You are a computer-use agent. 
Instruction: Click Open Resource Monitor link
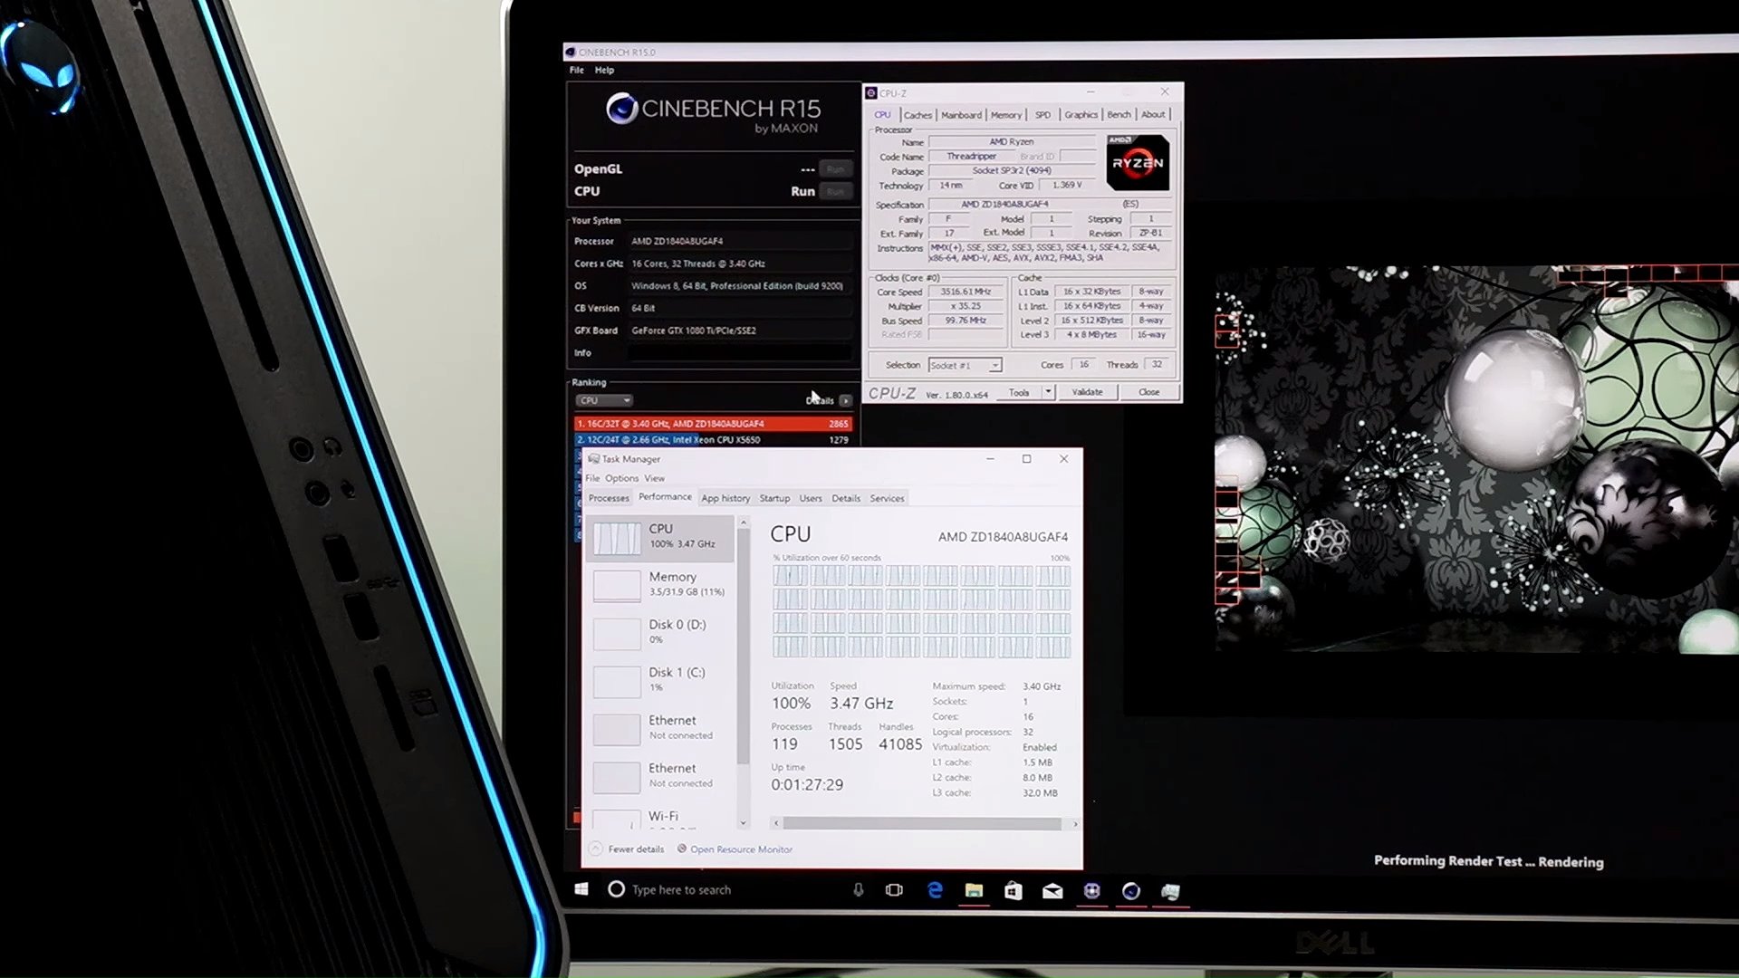click(x=741, y=849)
